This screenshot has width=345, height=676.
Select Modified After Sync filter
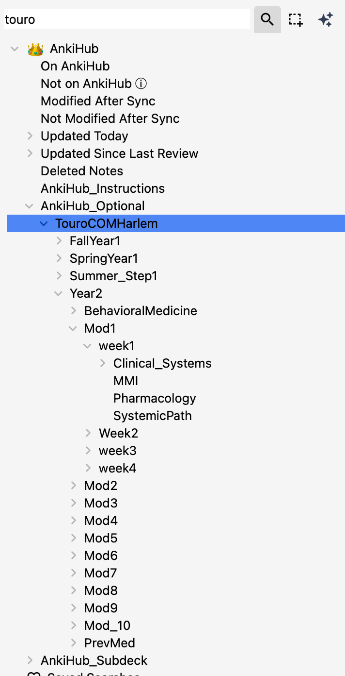[98, 101]
